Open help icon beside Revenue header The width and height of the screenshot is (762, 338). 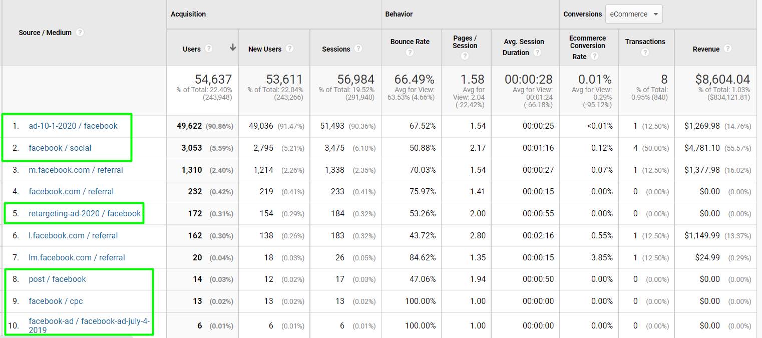(727, 49)
